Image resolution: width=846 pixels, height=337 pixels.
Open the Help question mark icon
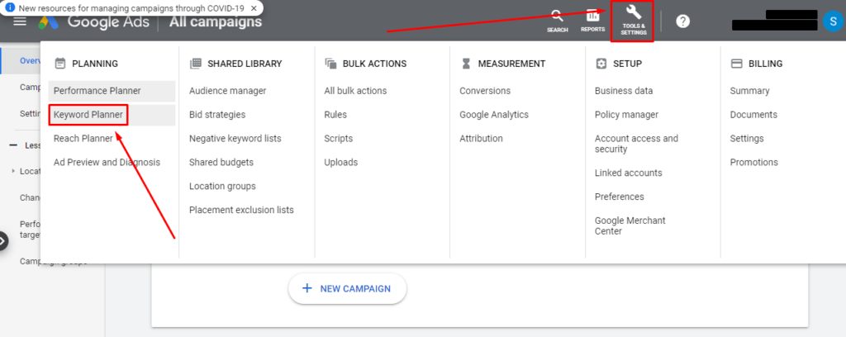point(683,21)
